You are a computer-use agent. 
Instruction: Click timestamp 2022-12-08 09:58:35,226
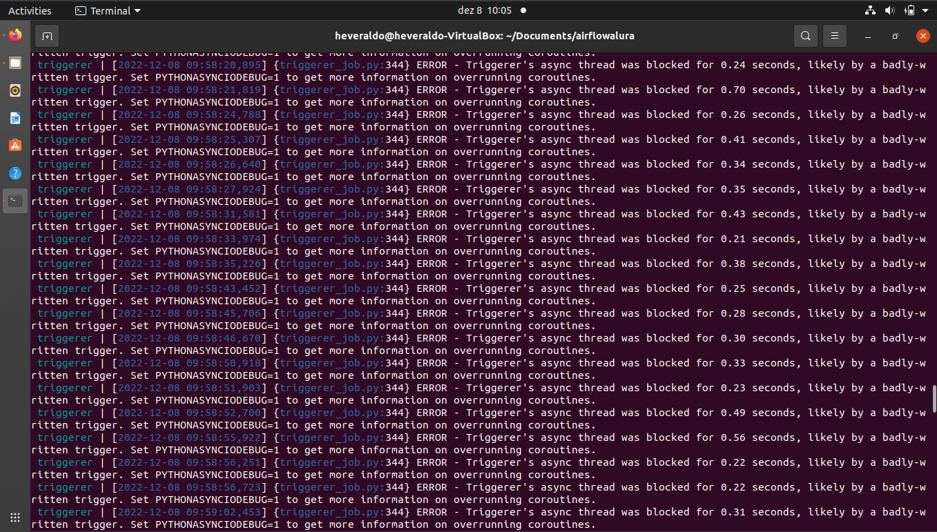tap(189, 264)
